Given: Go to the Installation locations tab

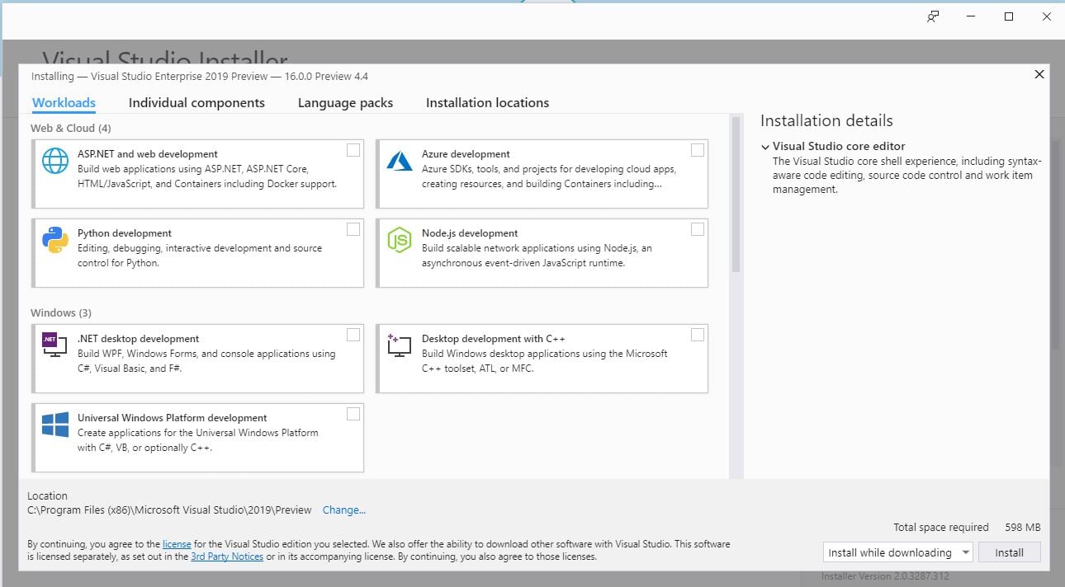Looking at the screenshot, I should [x=487, y=103].
